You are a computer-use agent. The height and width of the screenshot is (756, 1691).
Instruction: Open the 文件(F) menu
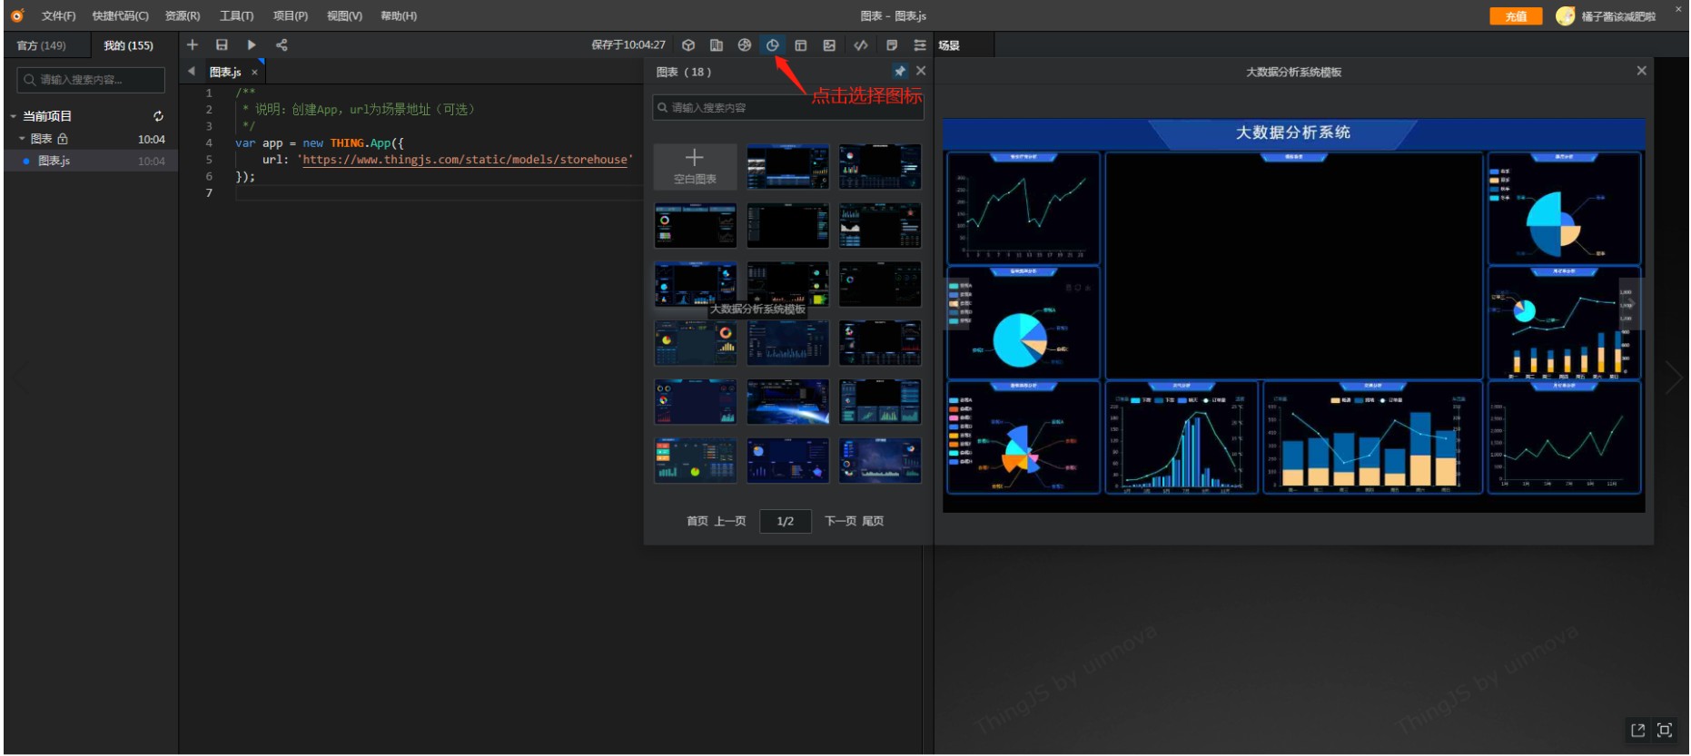58,16
